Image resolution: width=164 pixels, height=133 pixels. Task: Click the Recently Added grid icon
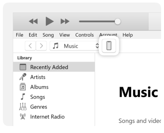tap(23, 67)
